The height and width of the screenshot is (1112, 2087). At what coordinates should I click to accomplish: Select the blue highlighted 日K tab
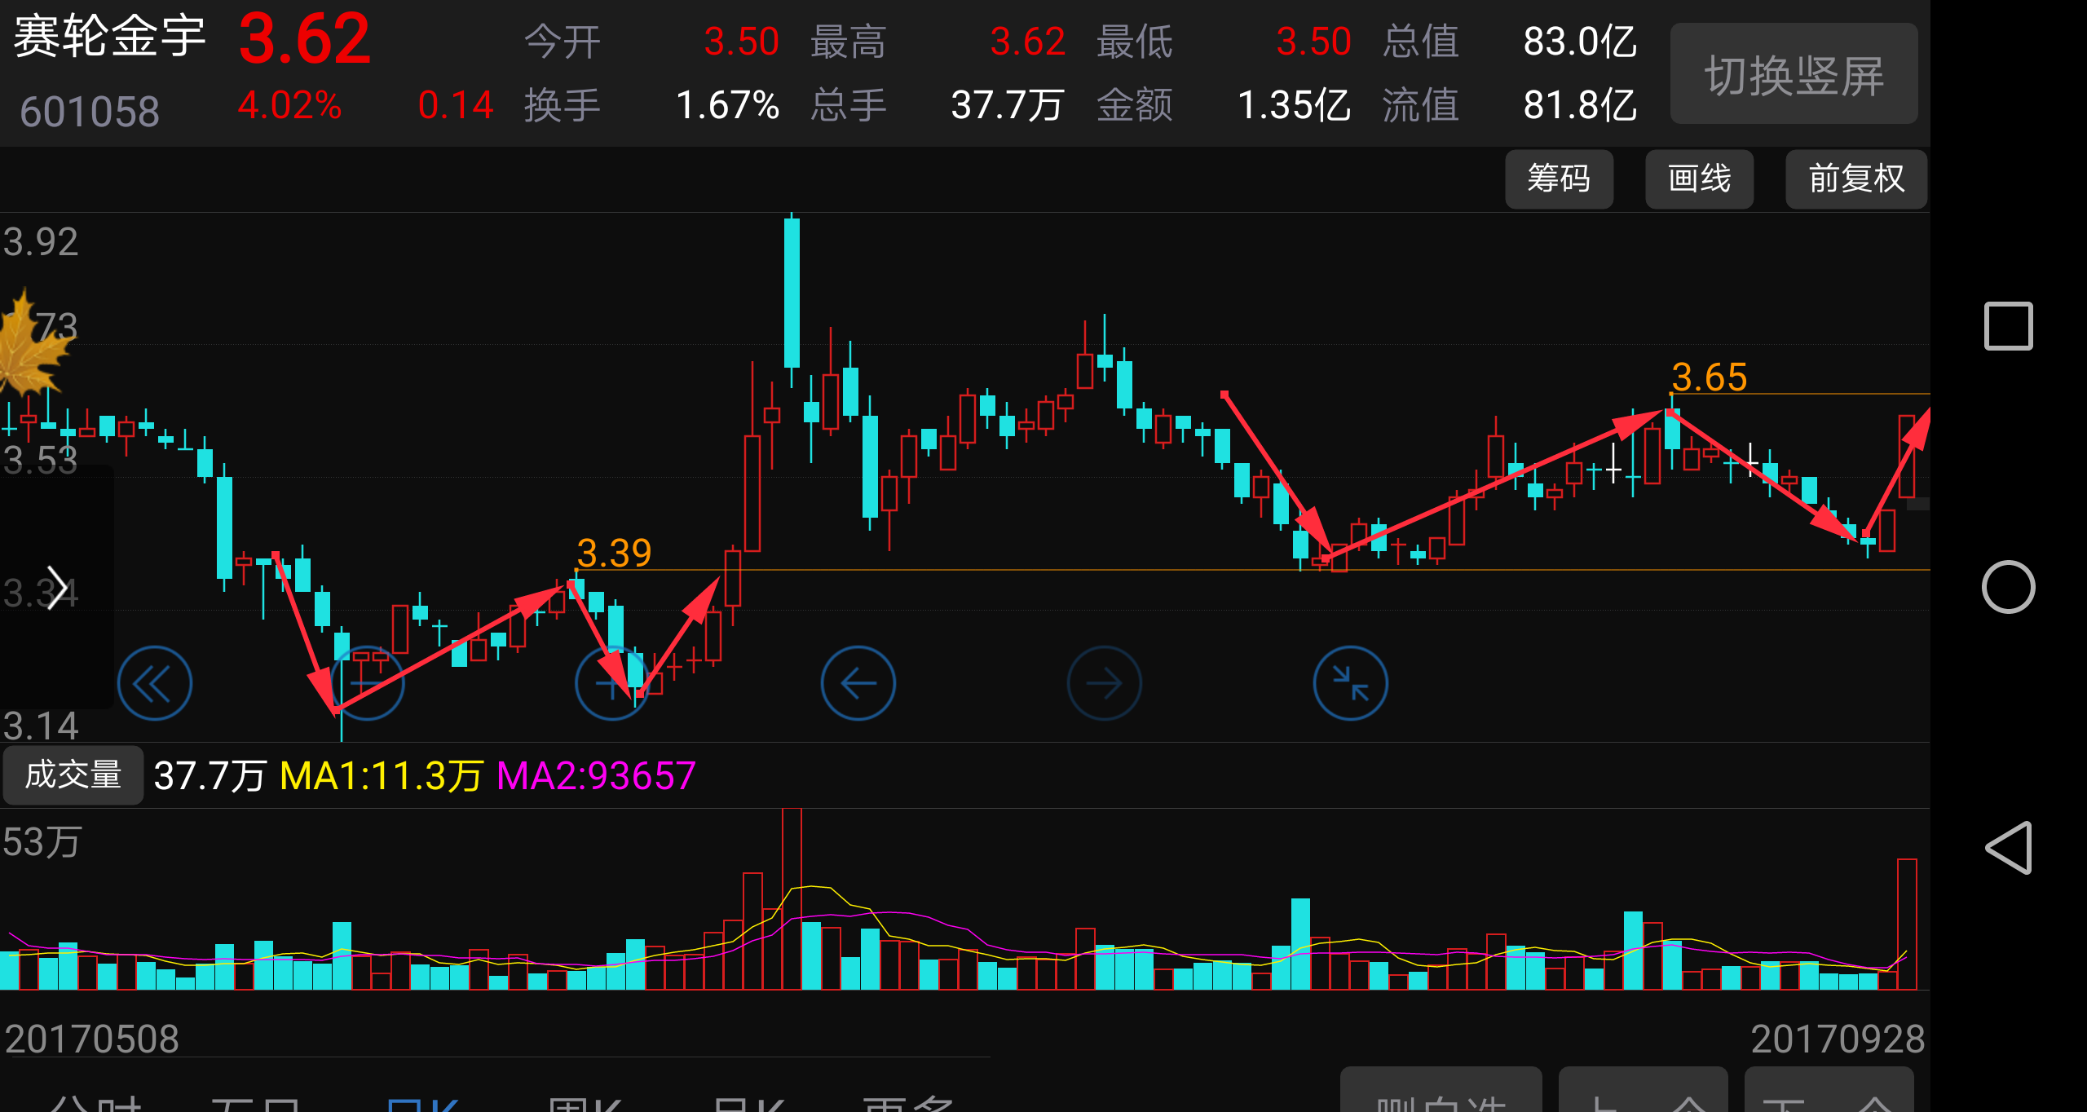pyautogui.click(x=422, y=1104)
